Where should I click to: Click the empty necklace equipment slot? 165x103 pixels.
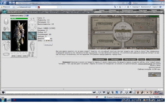coord(32,21)
